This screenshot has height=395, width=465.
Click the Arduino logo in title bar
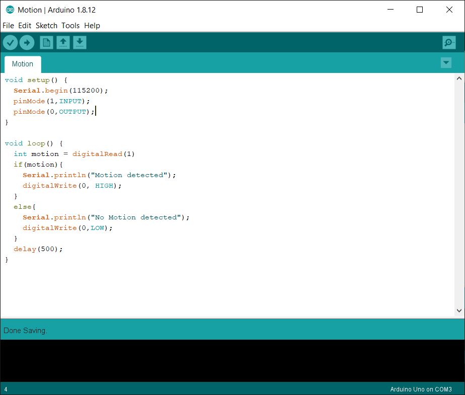pyautogui.click(x=10, y=10)
